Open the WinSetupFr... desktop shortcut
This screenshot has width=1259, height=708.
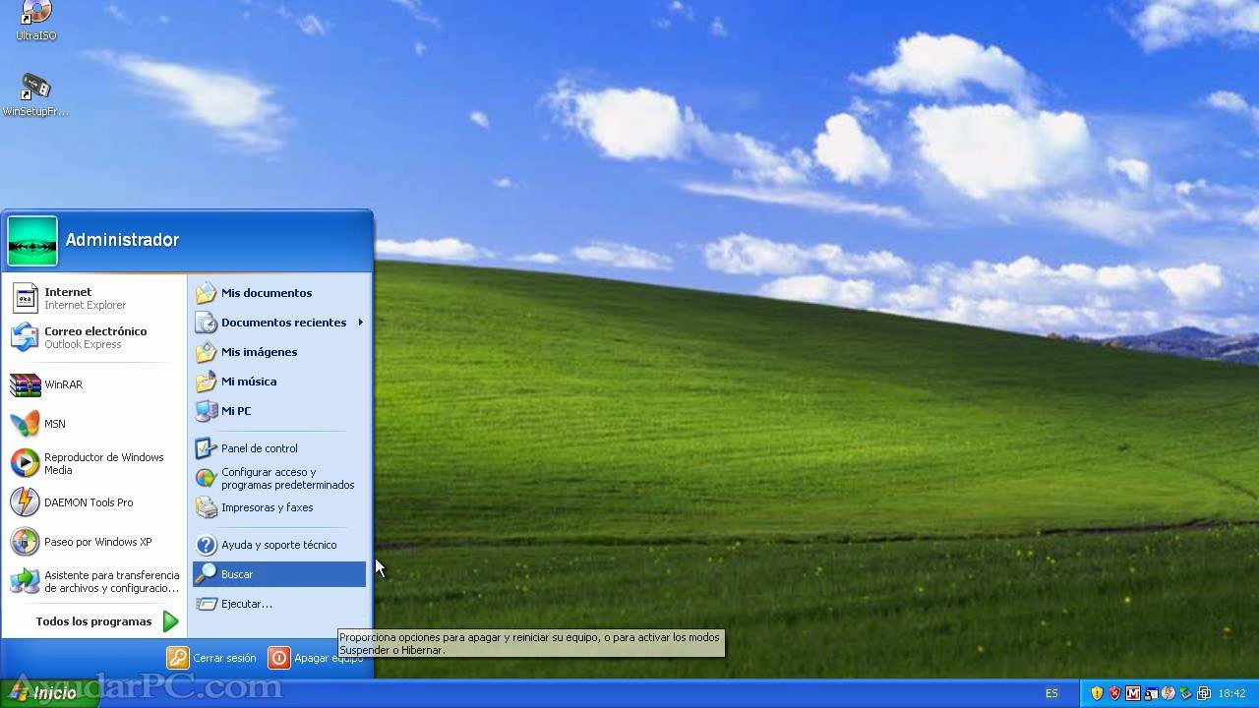tap(36, 95)
